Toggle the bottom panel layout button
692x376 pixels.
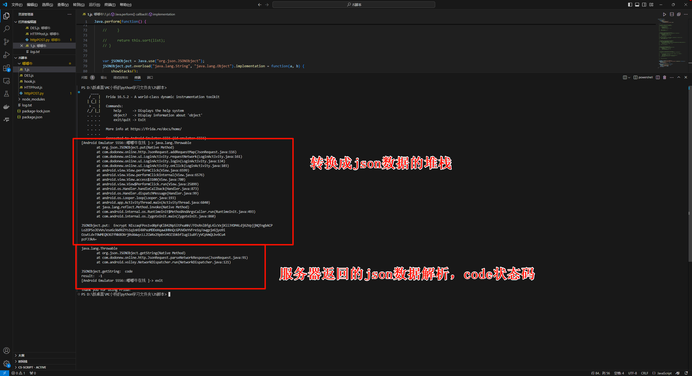tap(637, 5)
